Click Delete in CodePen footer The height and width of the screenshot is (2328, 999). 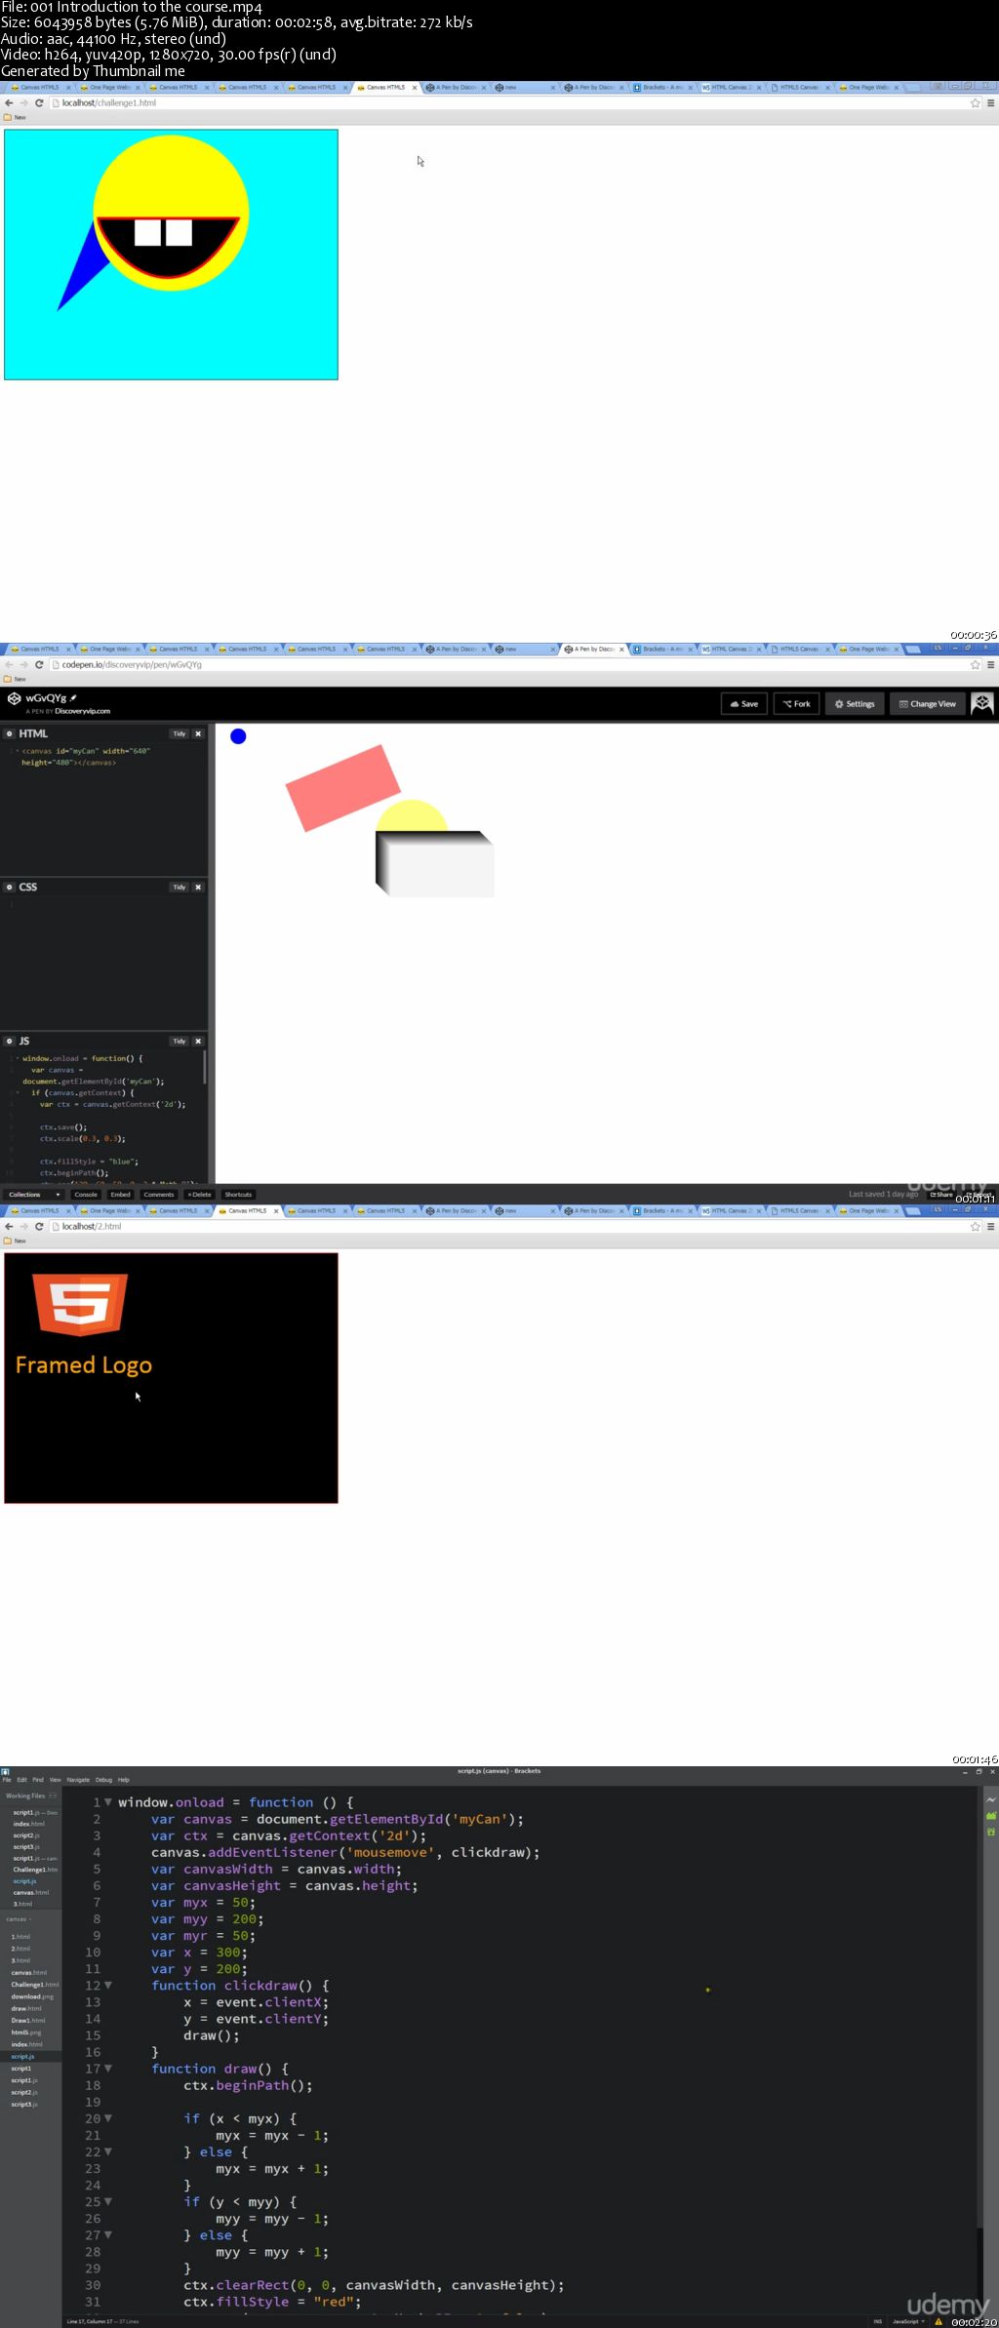(199, 1194)
